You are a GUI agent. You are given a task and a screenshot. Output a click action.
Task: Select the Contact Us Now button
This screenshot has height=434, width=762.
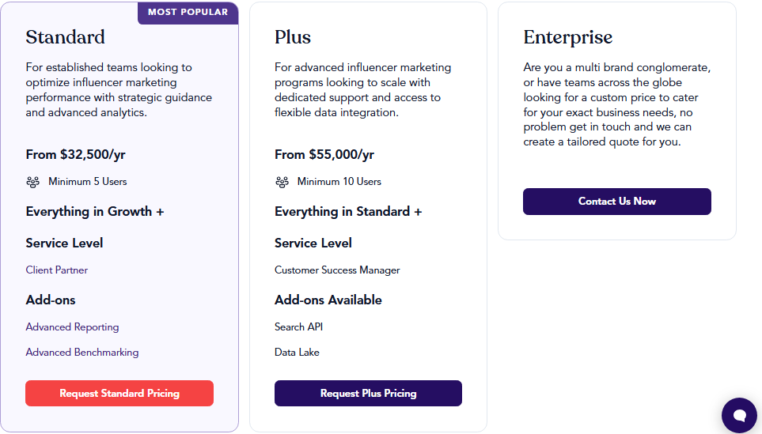tap(617, 202)
